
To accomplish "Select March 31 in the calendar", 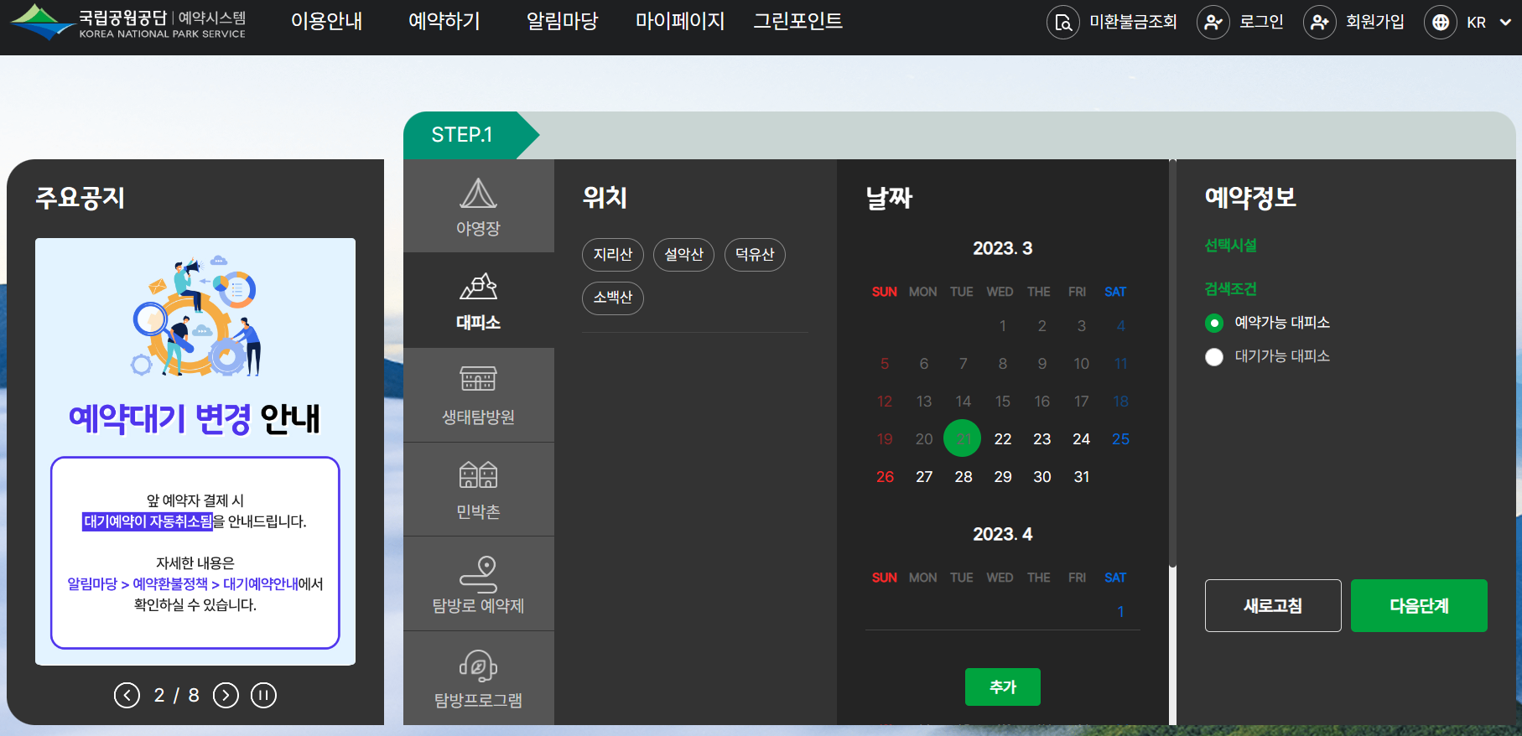I will [1082, 477].
